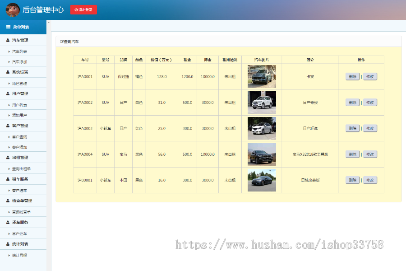Click the 出租管理 sidebar icon
The width and height of the screenshot is (406, 271).
[8, 157]
